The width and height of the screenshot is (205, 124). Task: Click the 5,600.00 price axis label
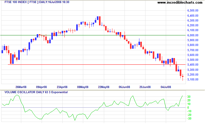coord(193,55)
